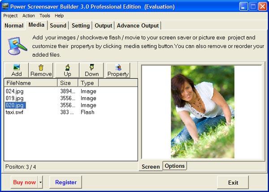Open the Tools menu
Image resolution: width=269 pixels, height=192 pixels.
pyautogui.click(x=45, y=16)
